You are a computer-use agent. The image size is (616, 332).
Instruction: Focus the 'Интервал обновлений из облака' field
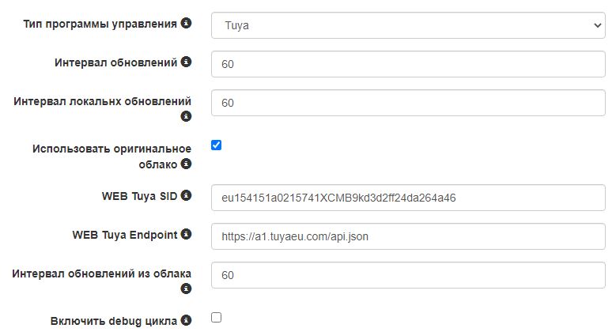[x=408, y=275]
